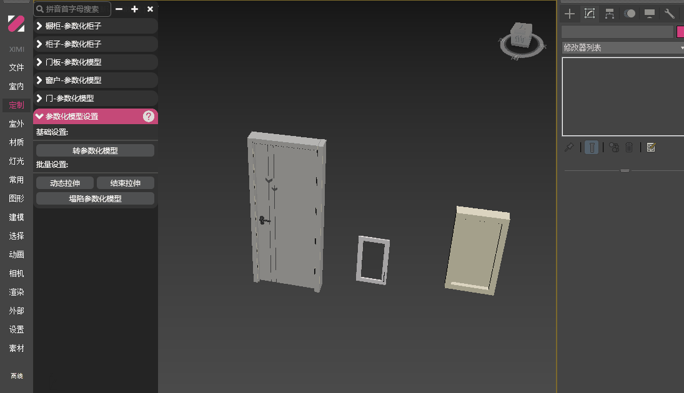684x393 pixels.
Task: Expand 门板-参数化模型 section
Action: pos(96,62)
